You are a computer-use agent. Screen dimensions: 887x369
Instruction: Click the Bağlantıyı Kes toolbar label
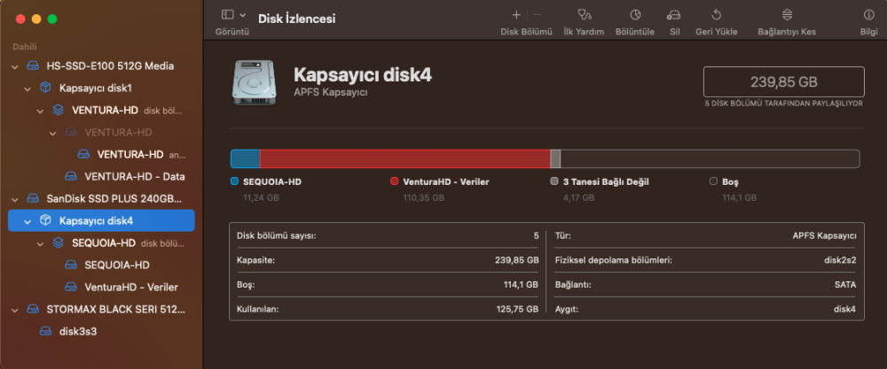point(787,32)
